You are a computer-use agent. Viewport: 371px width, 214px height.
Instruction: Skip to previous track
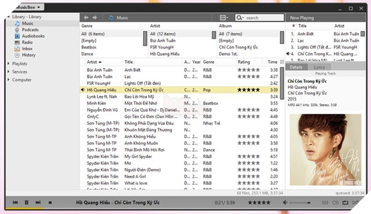tap(15, 202)
